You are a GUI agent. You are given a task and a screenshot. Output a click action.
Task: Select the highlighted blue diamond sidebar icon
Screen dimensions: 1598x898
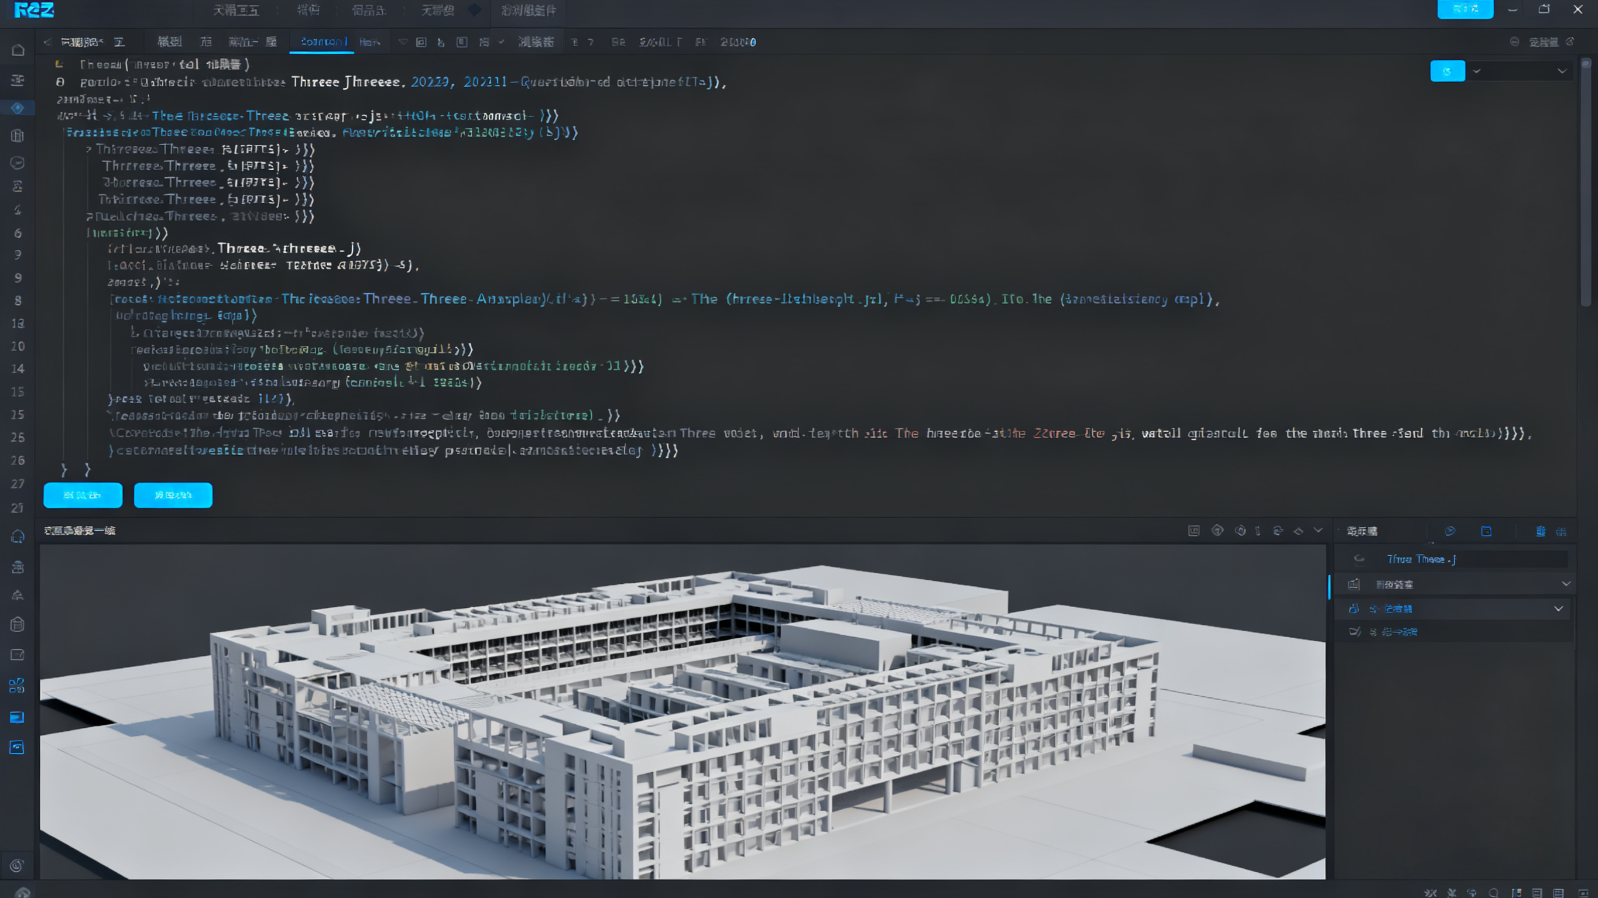point(18,108)
